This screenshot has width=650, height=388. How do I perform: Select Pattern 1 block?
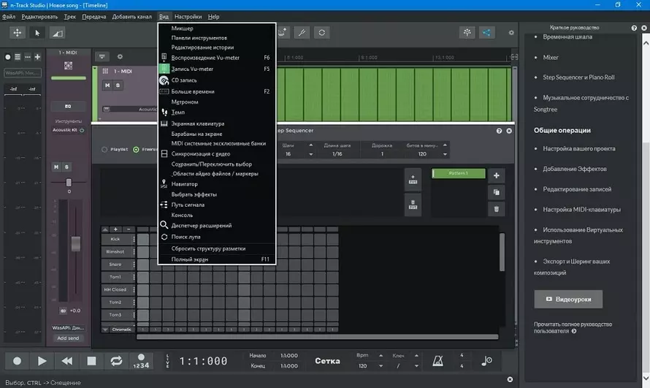click(x=459, y=173)
